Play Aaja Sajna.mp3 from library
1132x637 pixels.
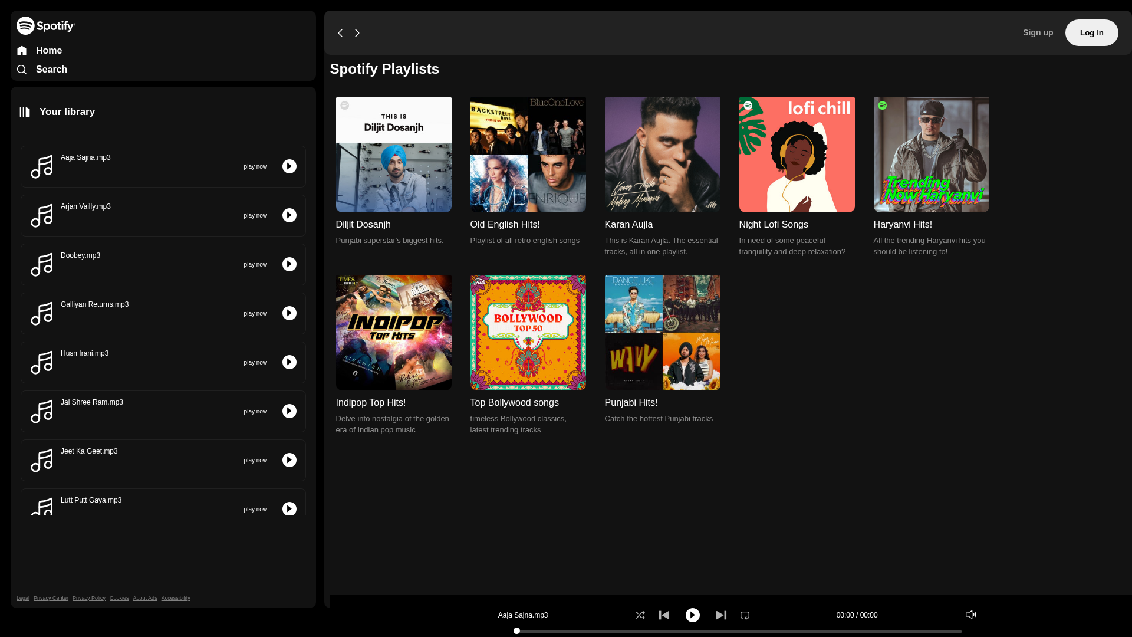coord(289,166)
